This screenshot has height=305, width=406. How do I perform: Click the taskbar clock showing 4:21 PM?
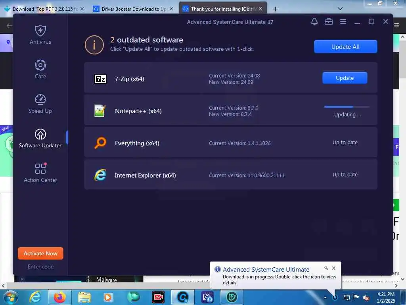point(386,297)
